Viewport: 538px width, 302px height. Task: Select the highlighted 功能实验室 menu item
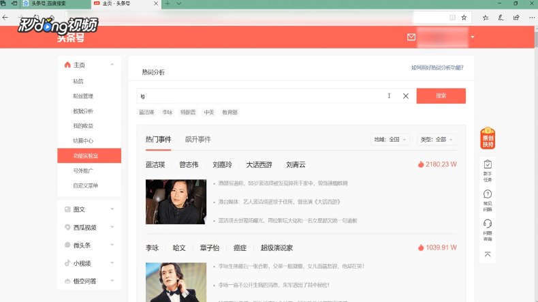click(x=89, y=155)
